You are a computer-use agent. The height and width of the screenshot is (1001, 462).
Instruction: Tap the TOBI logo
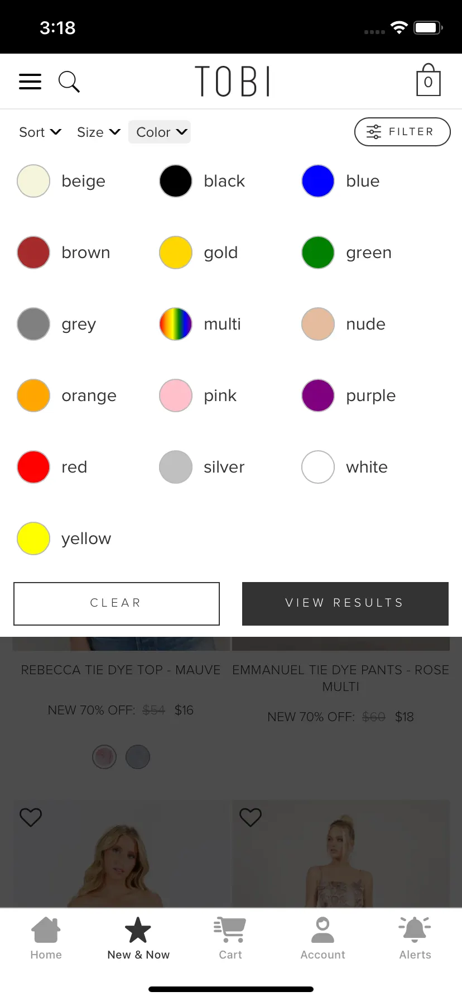pos(232,81)
